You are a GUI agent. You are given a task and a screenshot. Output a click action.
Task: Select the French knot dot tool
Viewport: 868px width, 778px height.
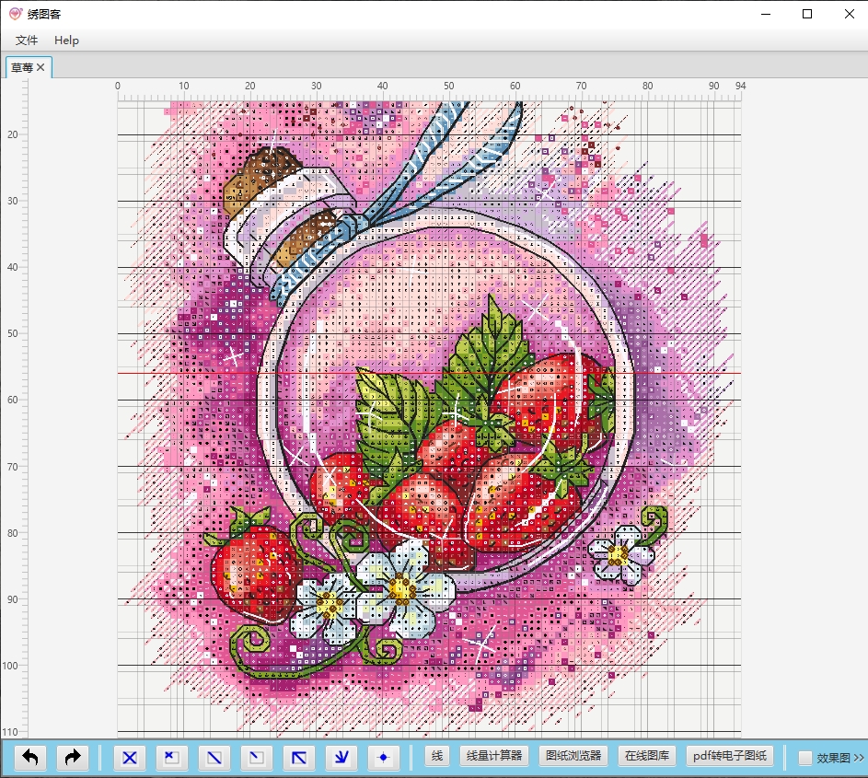tap(383, 758)
